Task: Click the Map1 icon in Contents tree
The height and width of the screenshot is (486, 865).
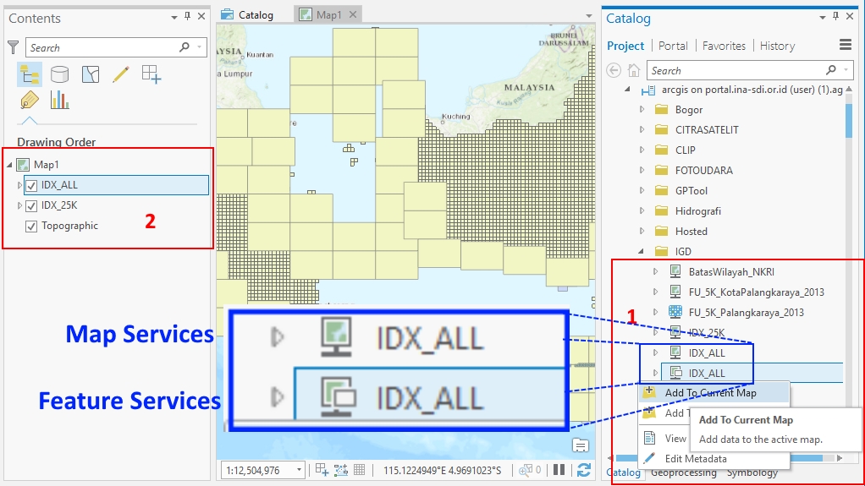Action: (x=23, y=164)
